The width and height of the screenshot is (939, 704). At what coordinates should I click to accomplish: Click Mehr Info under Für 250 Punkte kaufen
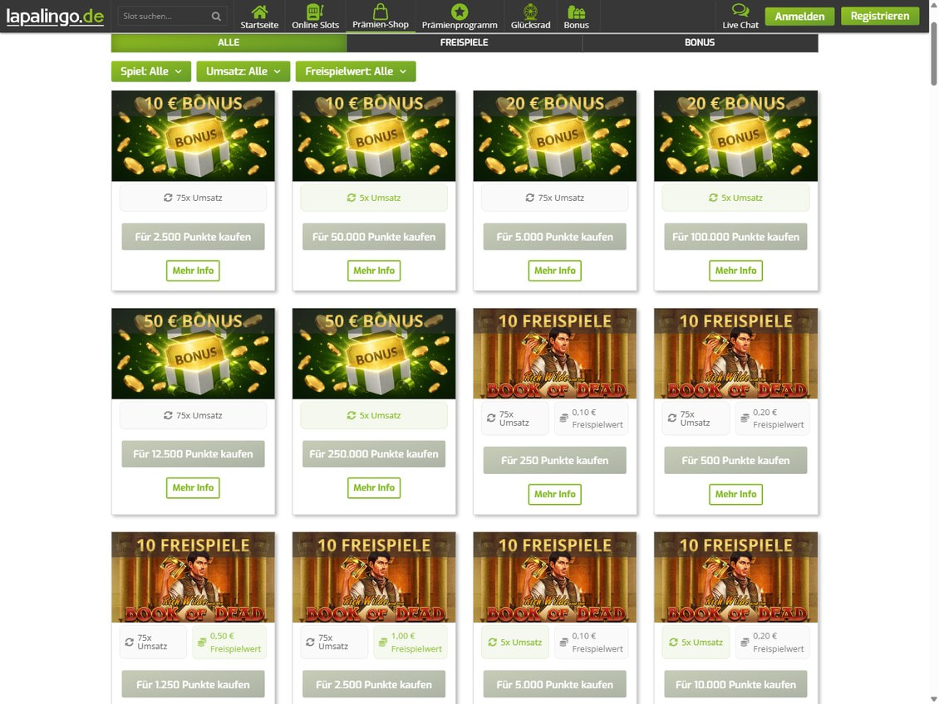coord(554,494)
